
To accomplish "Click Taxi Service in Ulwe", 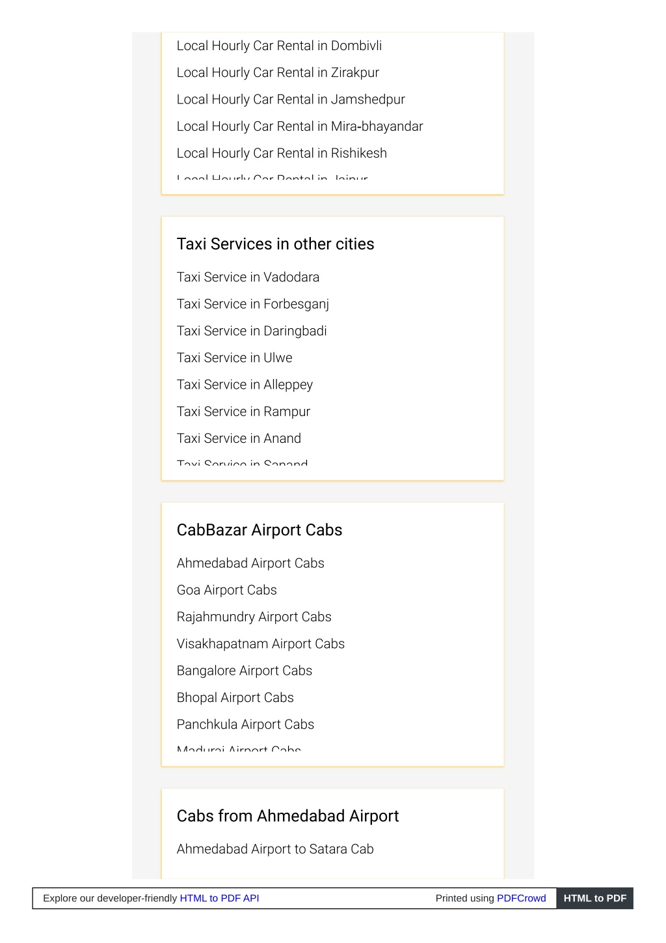I will tap(235, 358).
